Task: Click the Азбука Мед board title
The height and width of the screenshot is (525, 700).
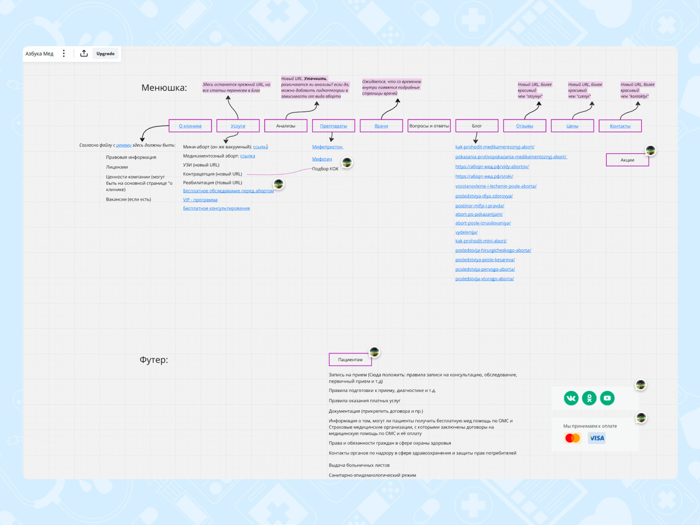Action: (x=40, y=54)
